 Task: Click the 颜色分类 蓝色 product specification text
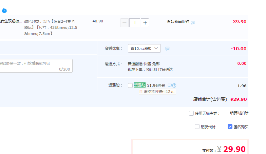click(51, 27)
